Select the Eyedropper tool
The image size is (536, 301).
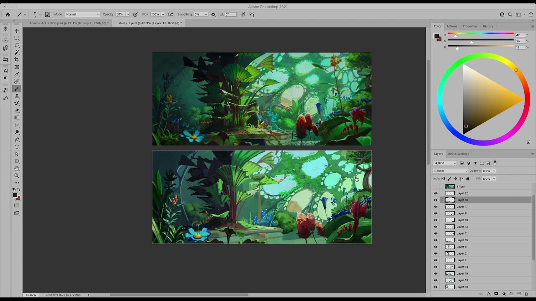(17, 74)
